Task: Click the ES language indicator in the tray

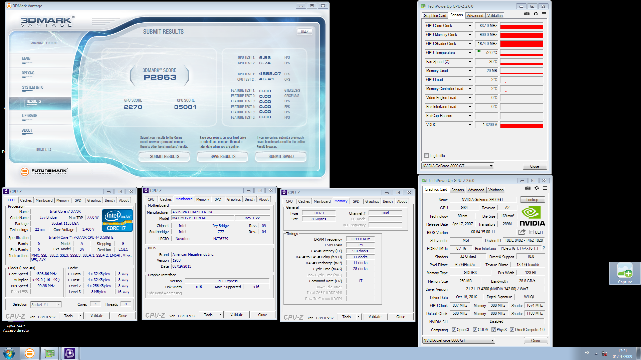Action: 587,353
